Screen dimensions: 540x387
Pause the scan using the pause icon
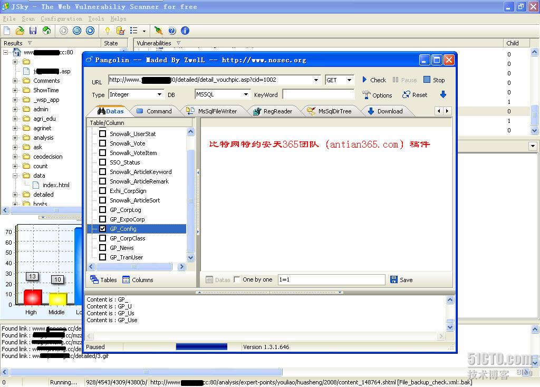77,31
